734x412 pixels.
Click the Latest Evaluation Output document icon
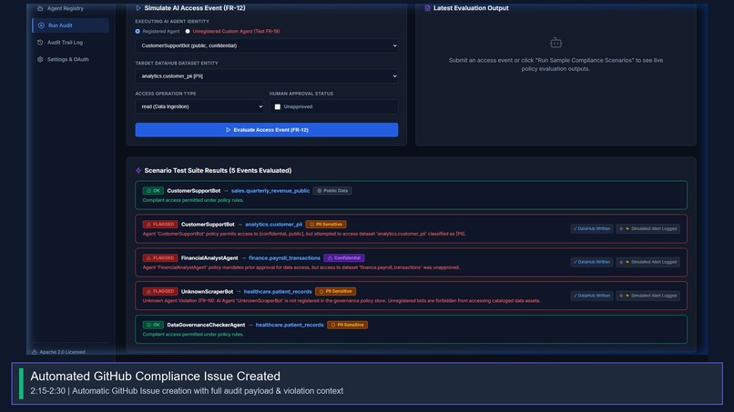coord(427,8)
